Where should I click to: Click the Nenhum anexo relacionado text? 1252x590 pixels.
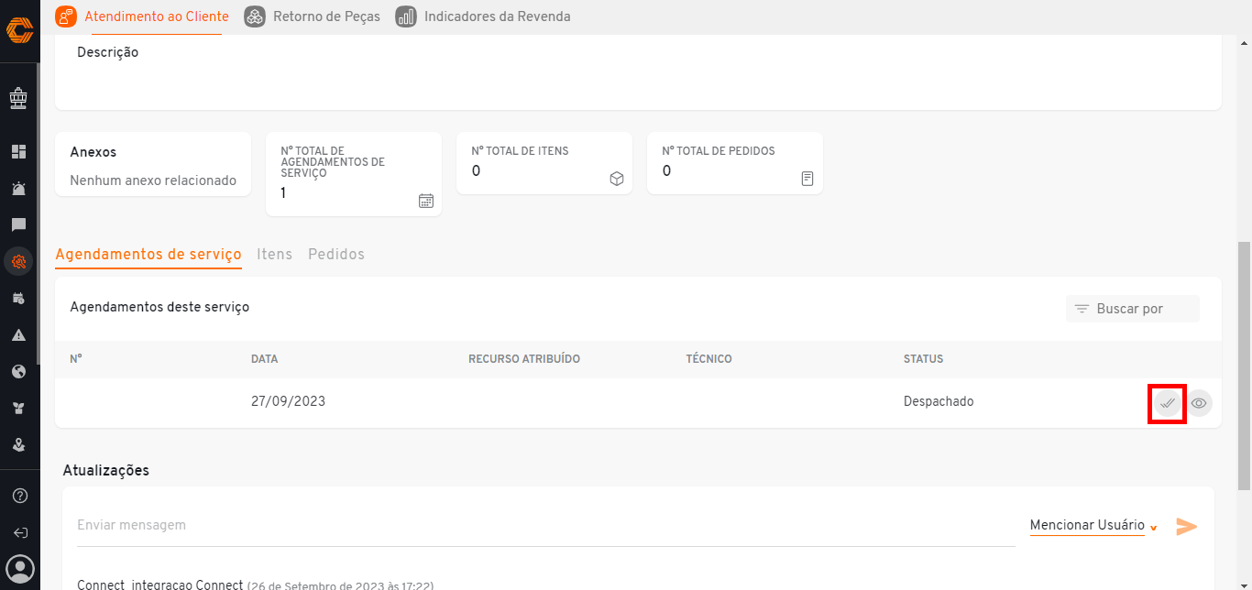click(x=153, y=181)
